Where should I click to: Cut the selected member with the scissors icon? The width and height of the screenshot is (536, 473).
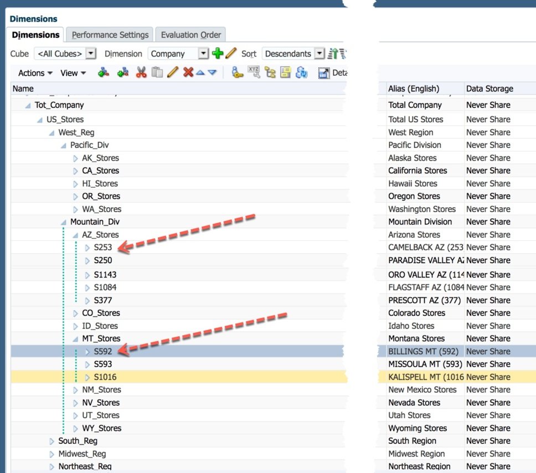(140, 73)
